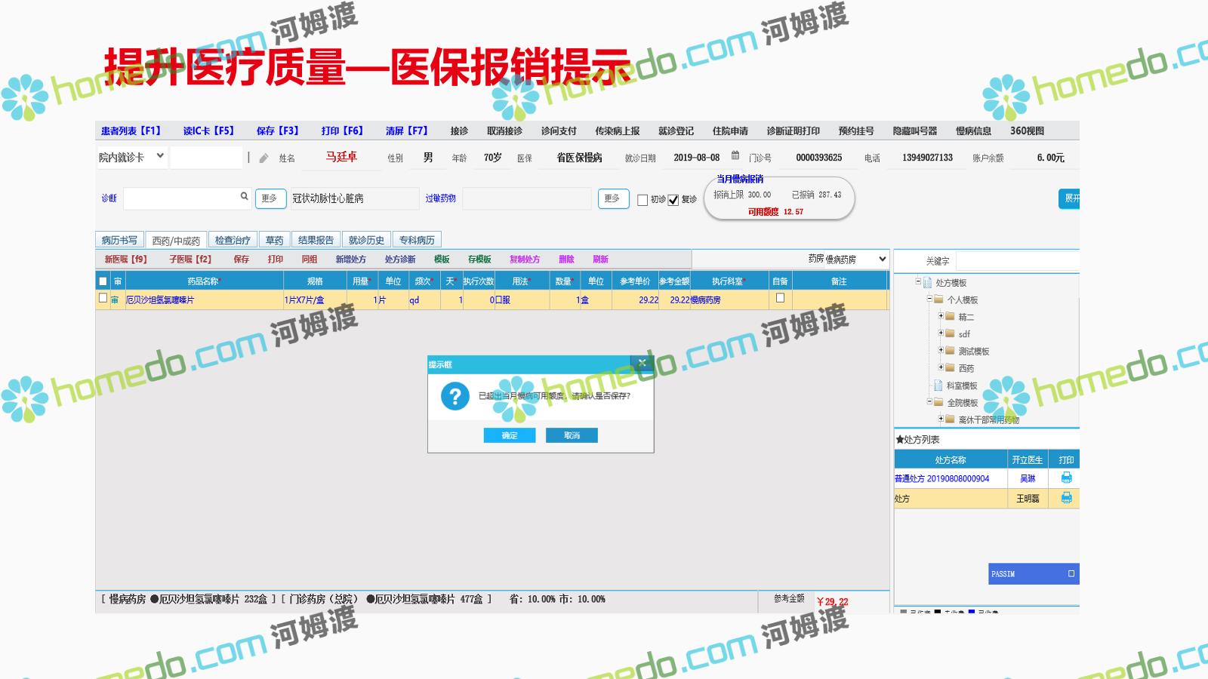Click the blue question mark dialog icon

[455, 396]
